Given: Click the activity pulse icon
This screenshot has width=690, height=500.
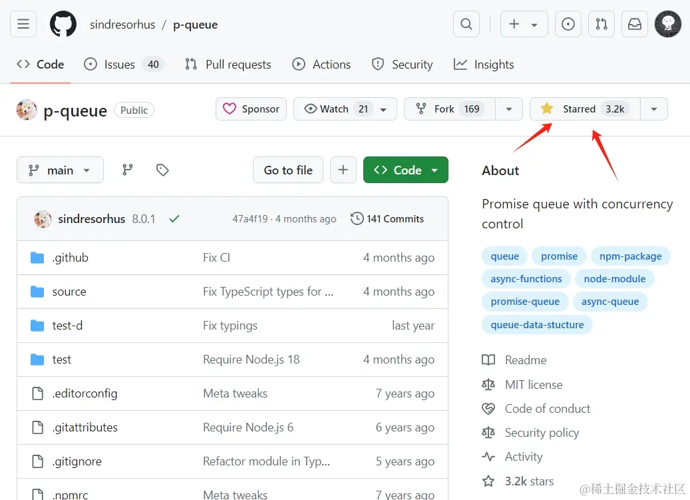Looking at the screenshot, I should click(488, 457).
